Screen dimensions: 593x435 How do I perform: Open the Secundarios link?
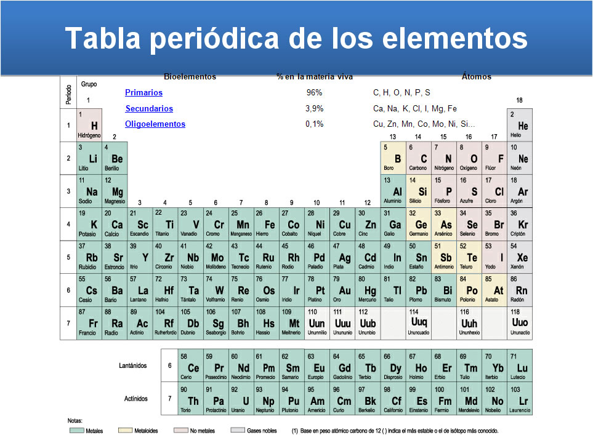tap(149, 109)
